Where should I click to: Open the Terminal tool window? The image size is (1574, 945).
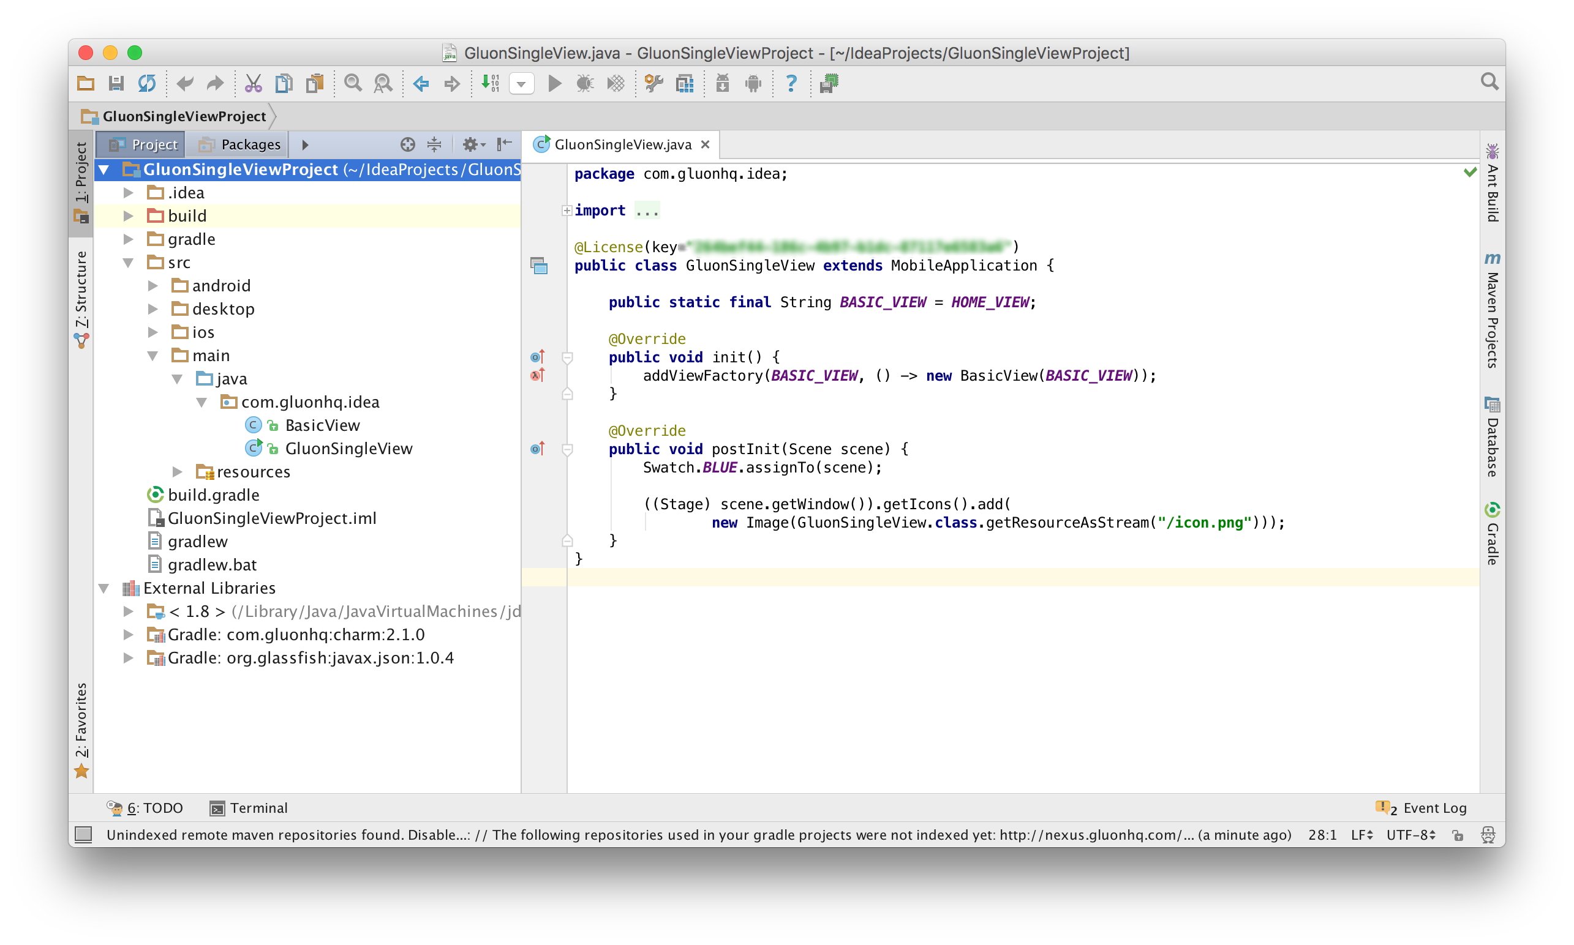pos(249,807)
